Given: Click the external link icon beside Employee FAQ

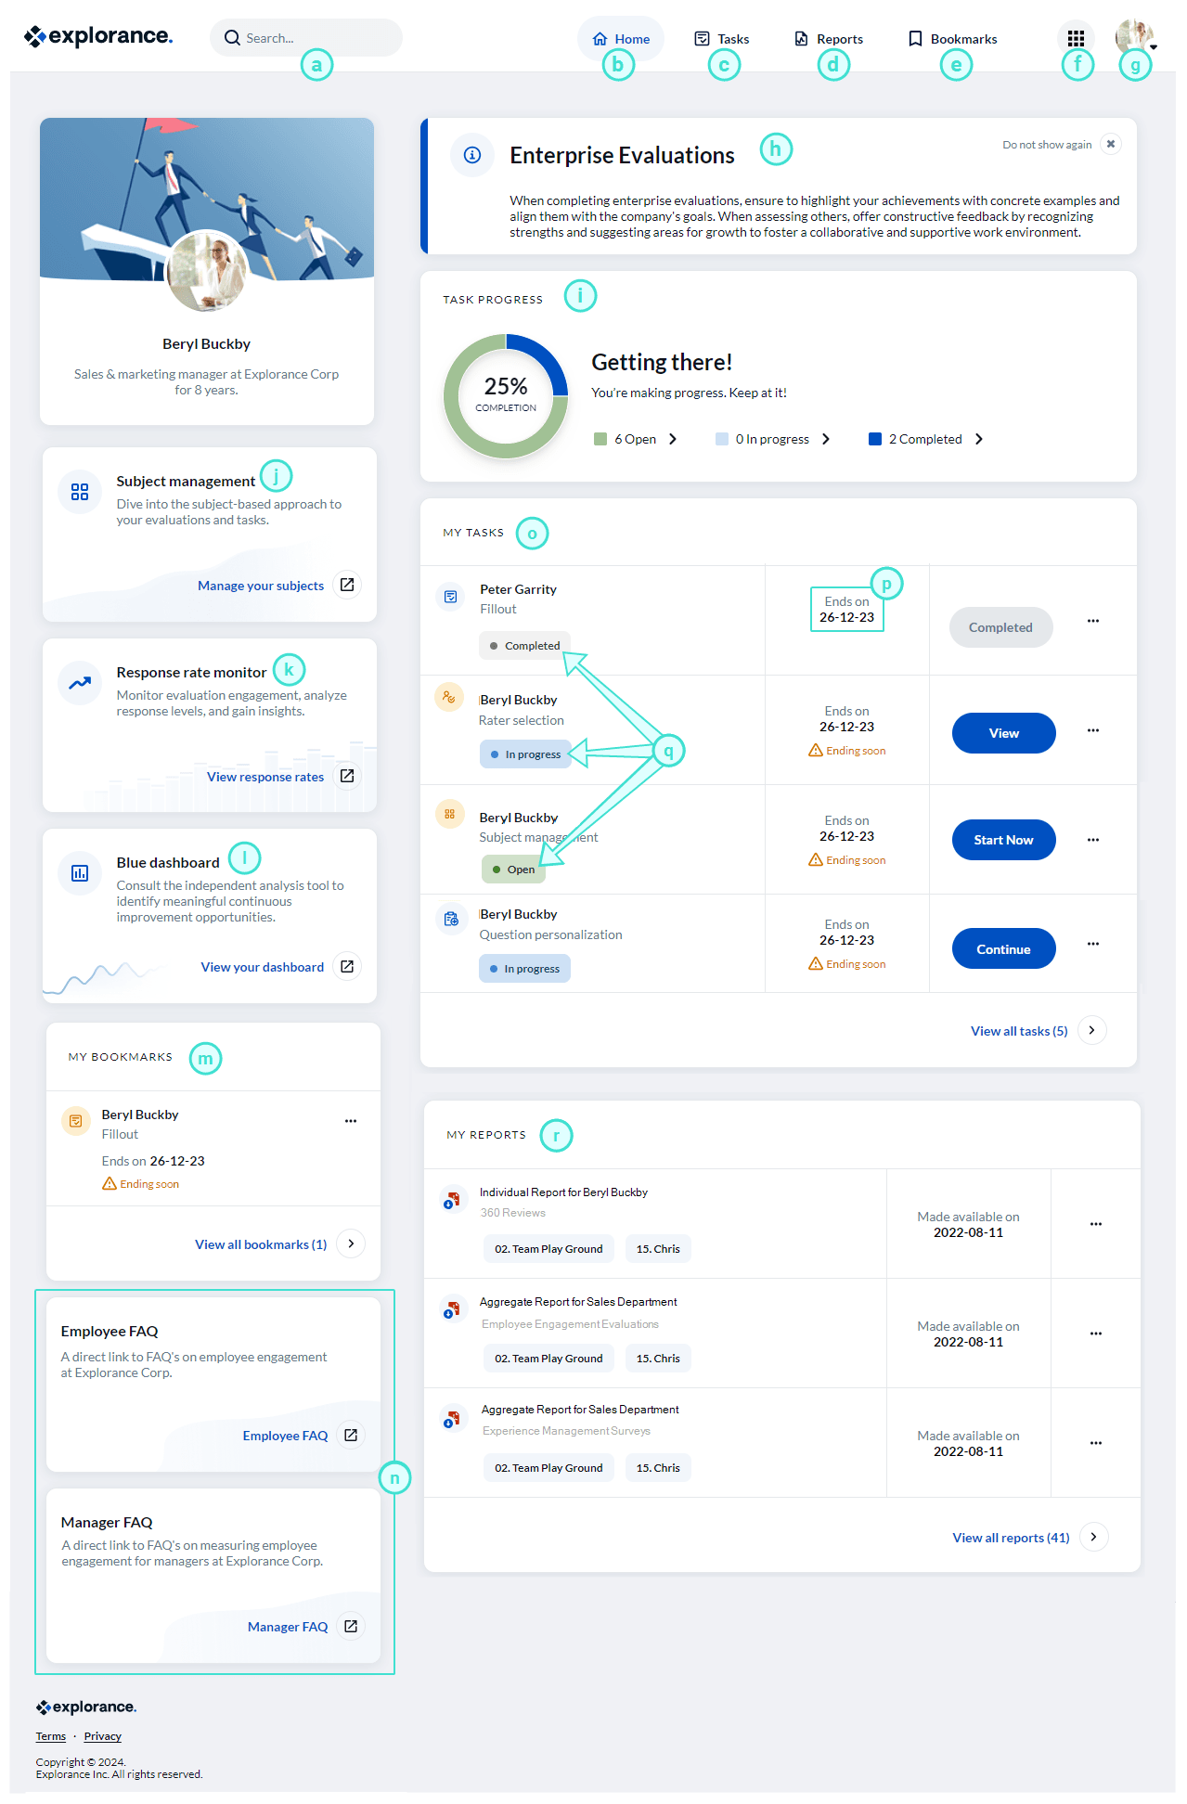Looking at the screenshot, I should (x=351, y=1435).
